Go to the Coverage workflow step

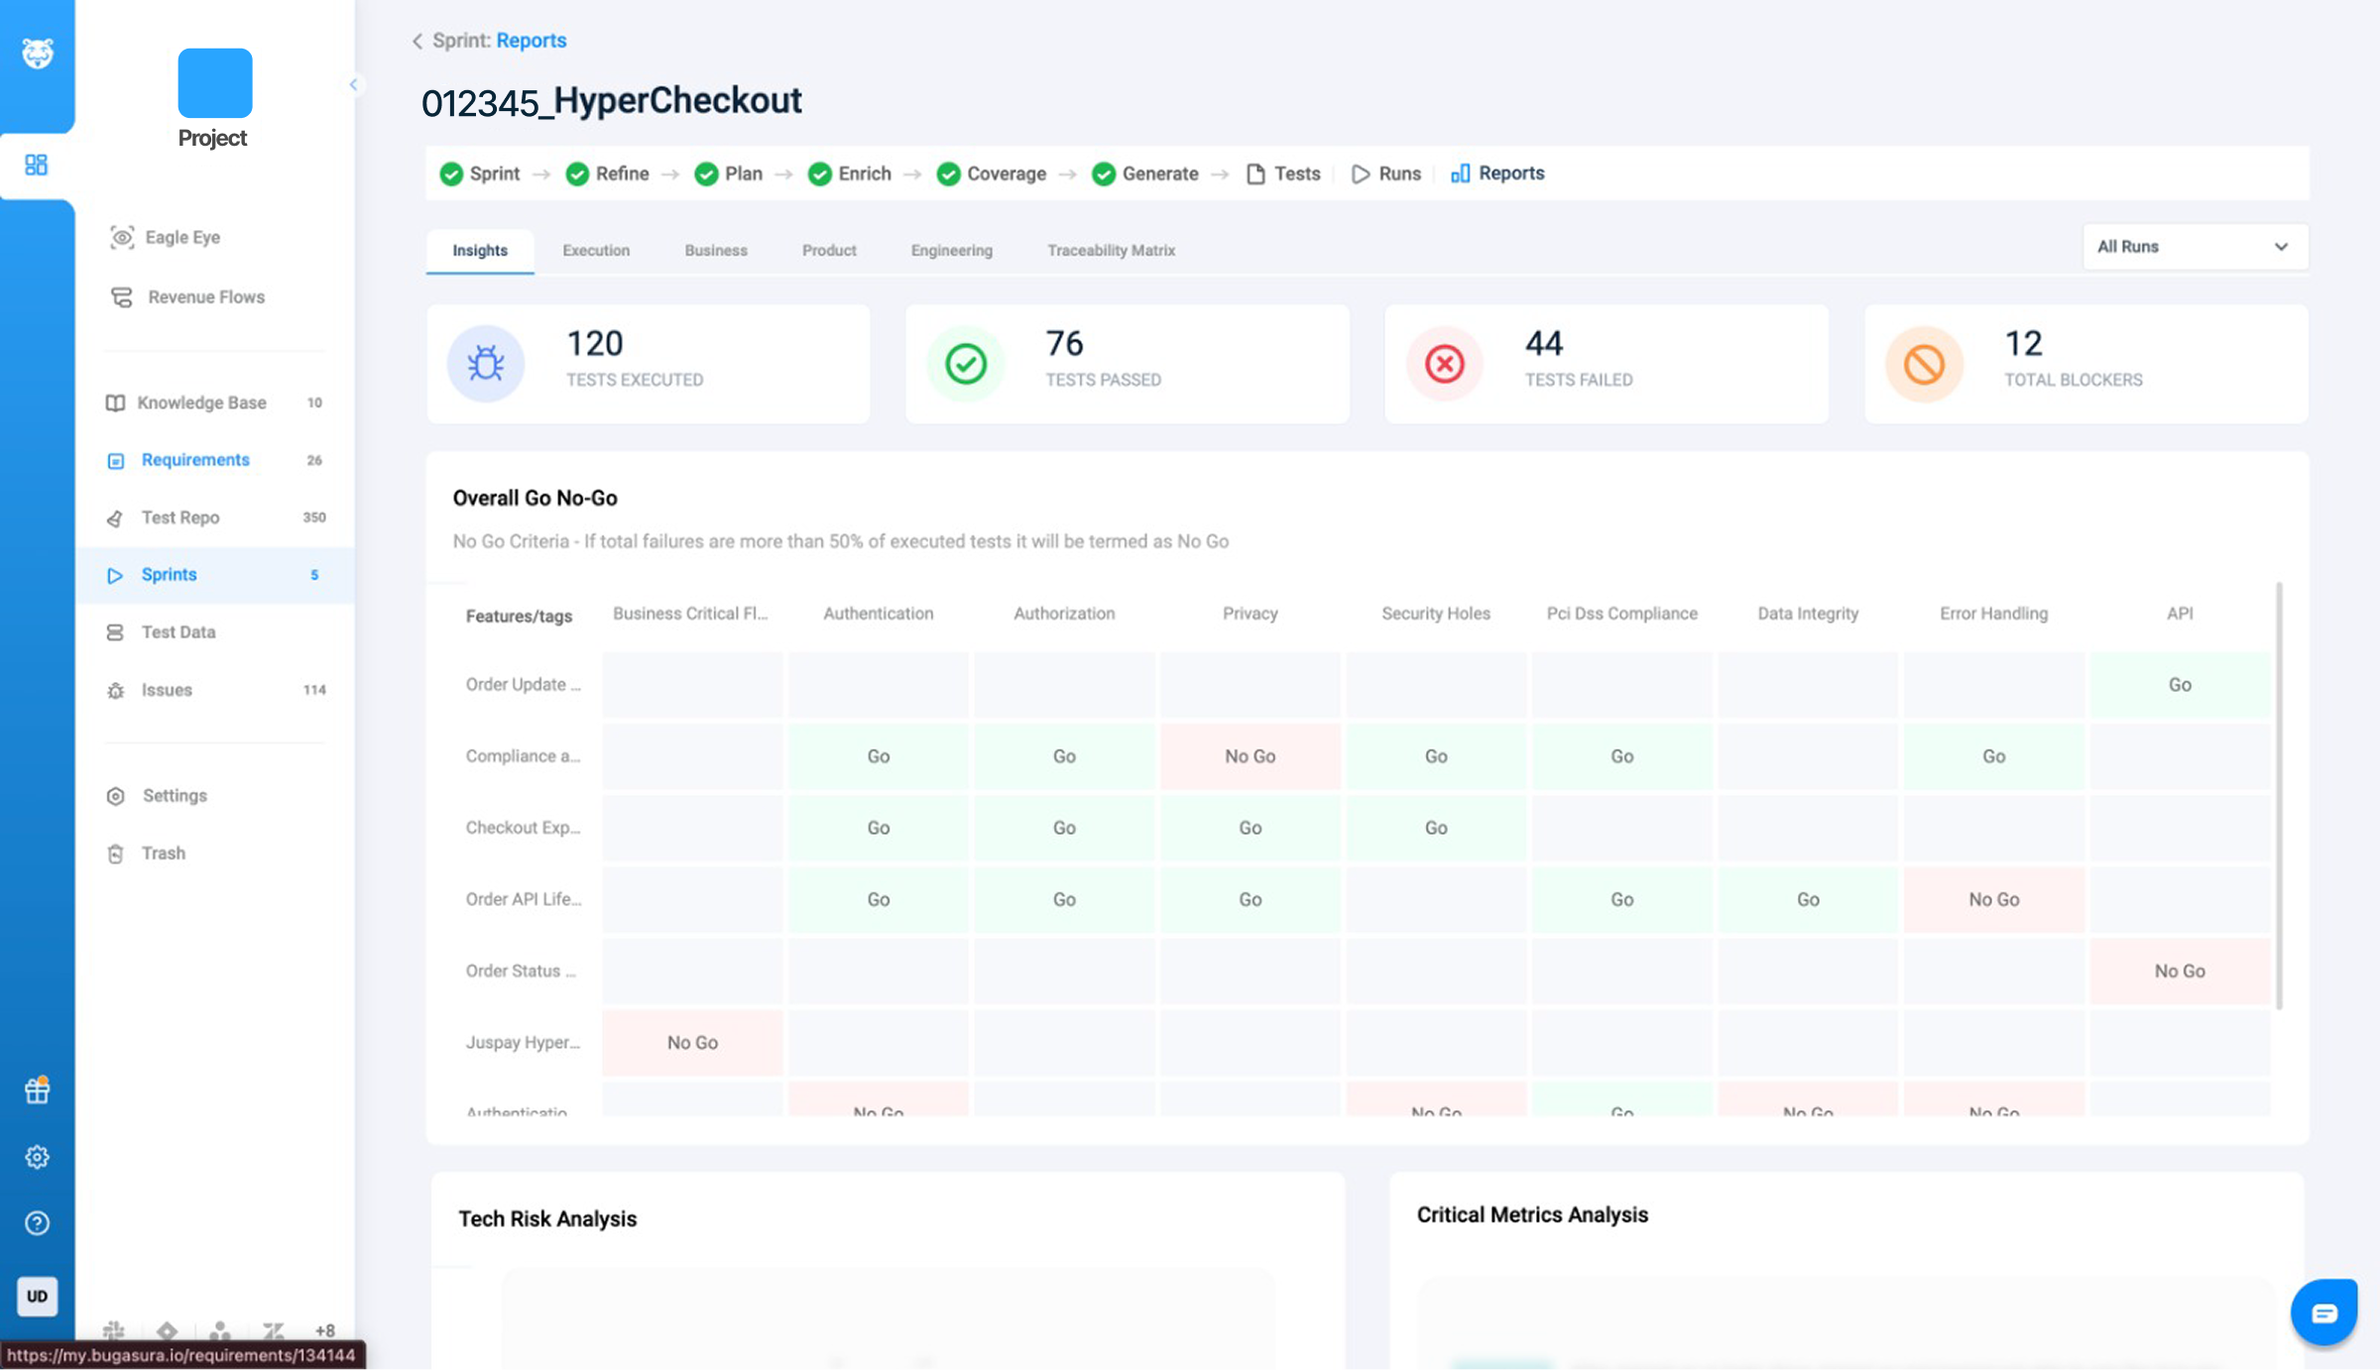tap(992, 173)
